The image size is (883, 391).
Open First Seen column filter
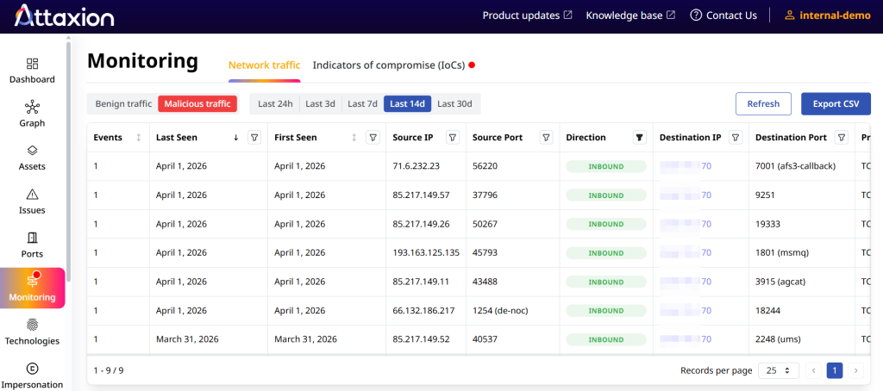[373, 137]
